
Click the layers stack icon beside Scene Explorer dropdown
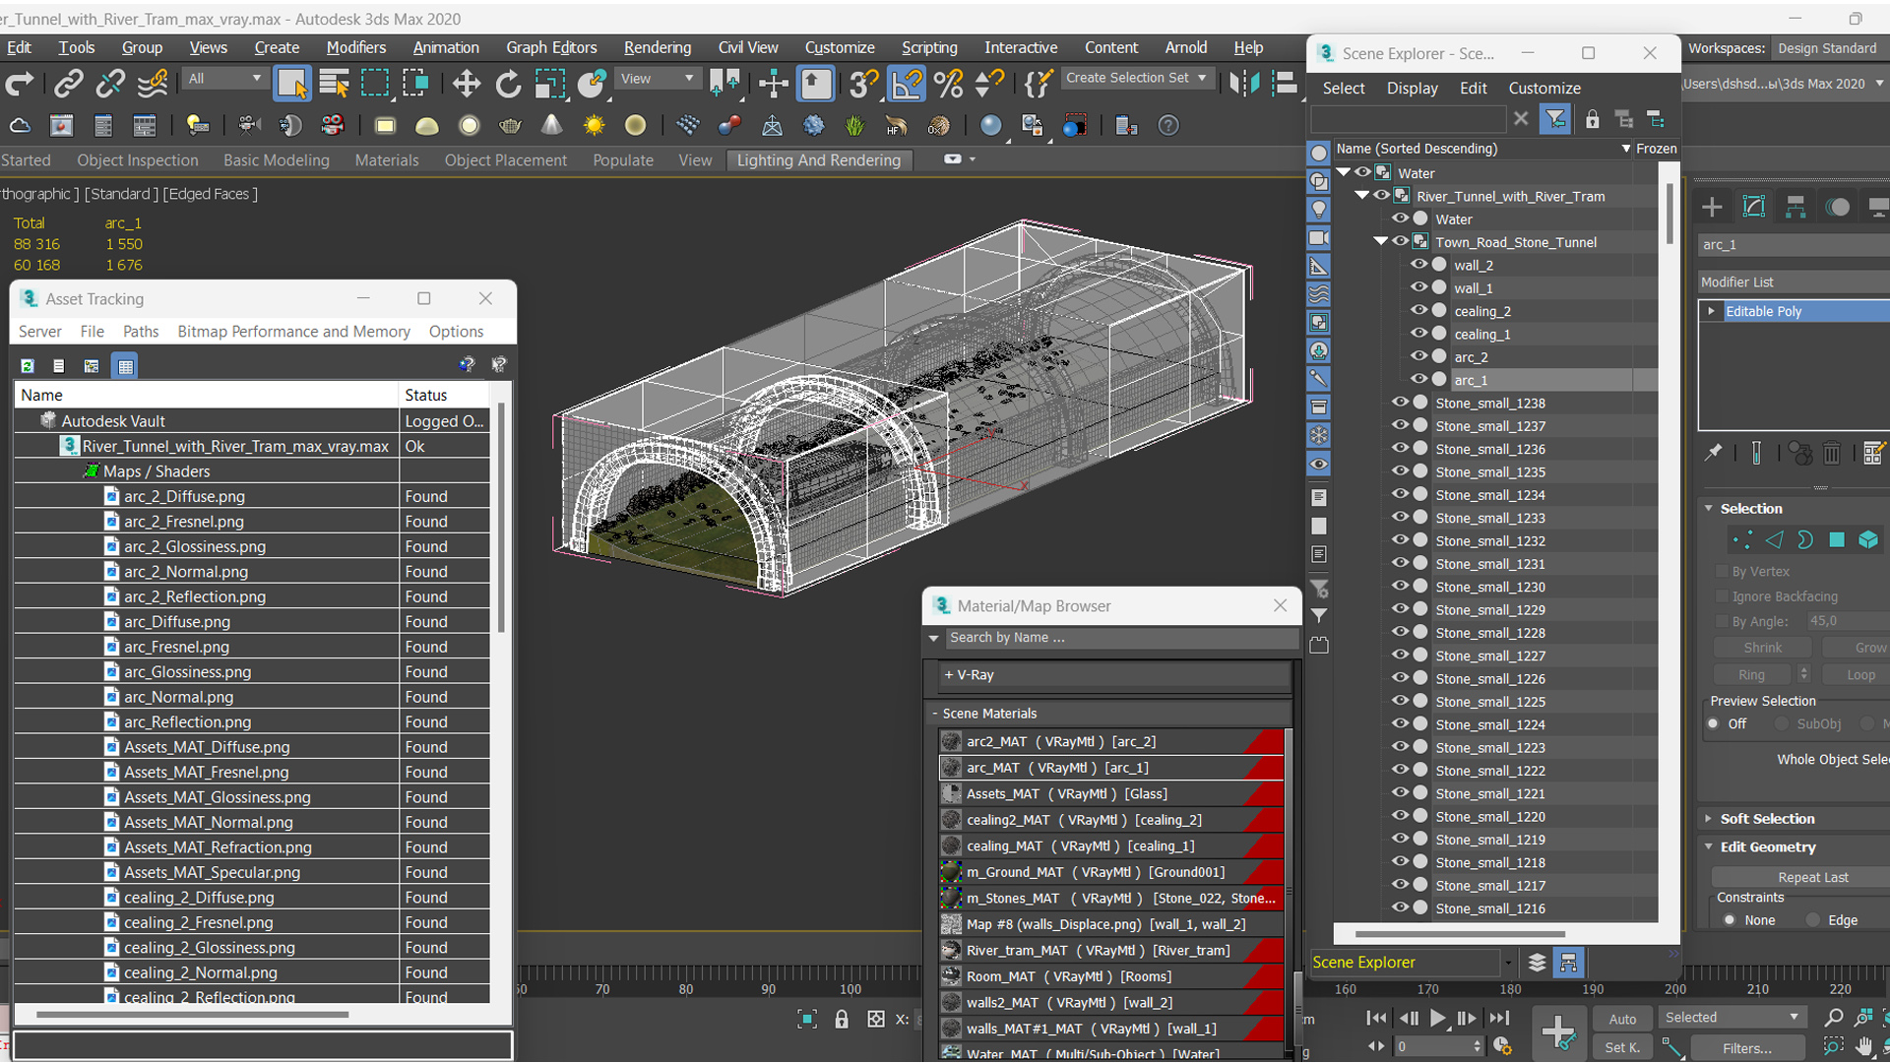[x=1537, y=963]
